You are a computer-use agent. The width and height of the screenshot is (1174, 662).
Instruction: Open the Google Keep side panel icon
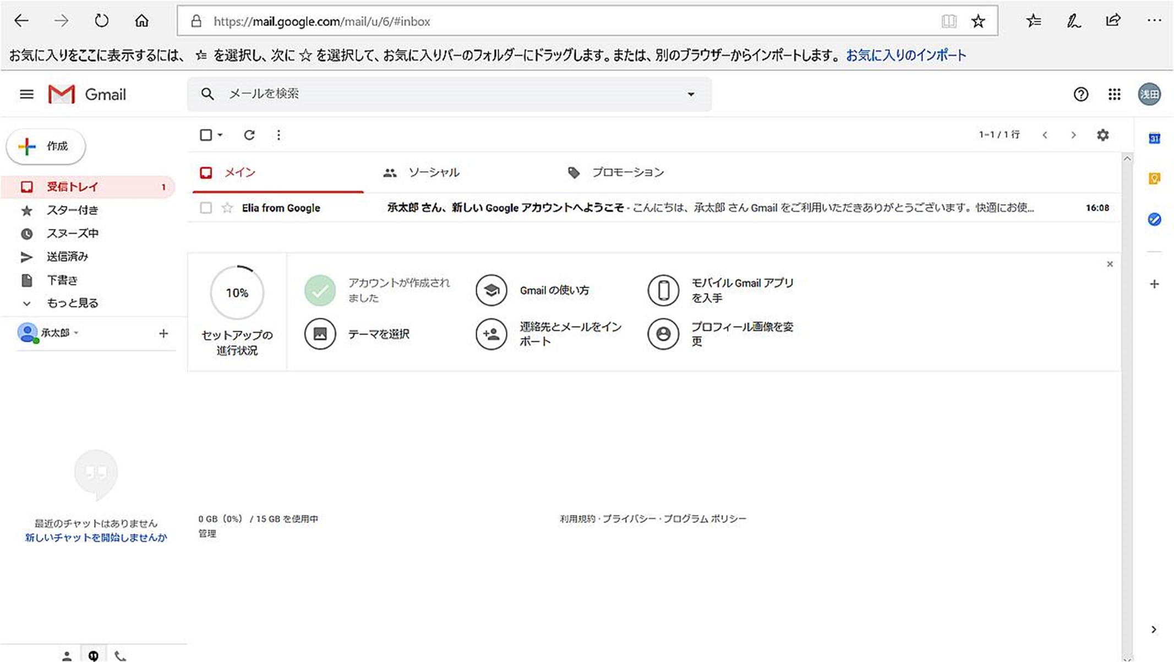[x=1154, y=178]
